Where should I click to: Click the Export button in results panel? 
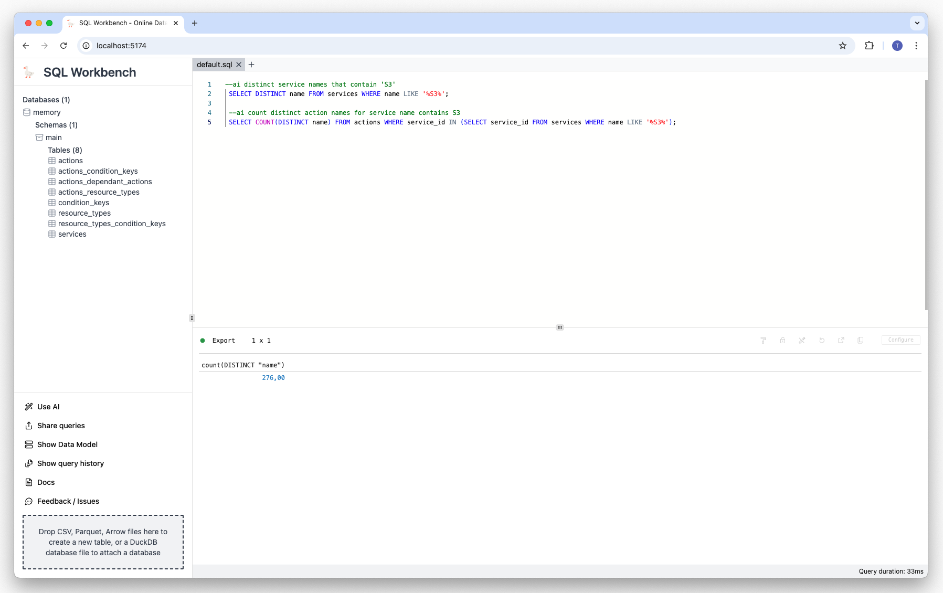pos(224,341)
